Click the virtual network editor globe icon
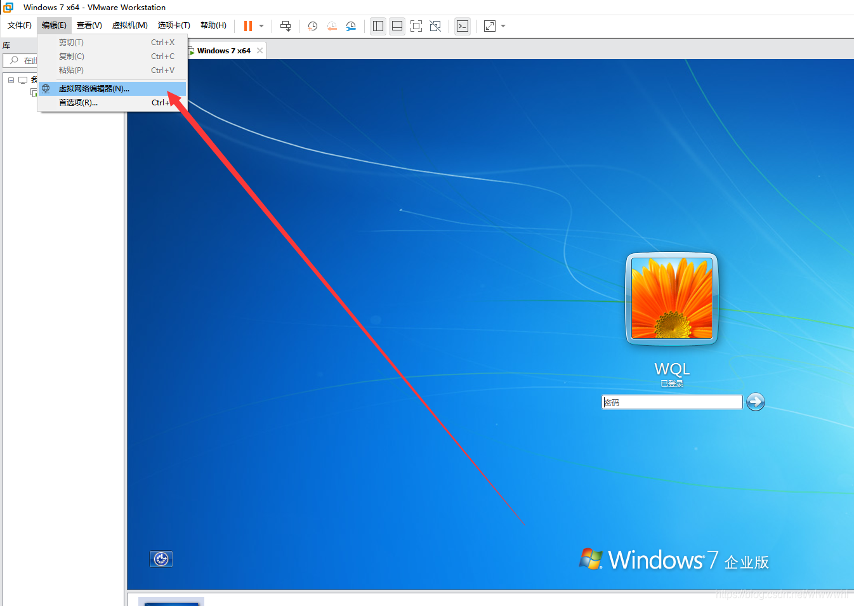Screen dimensions: 854x606 point(46,89)
